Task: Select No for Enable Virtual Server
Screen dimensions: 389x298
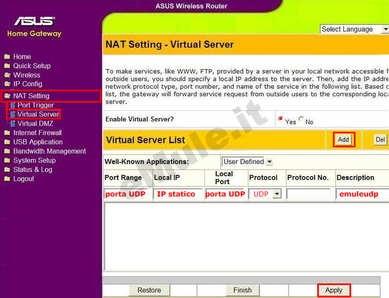Action: (301, 119)
